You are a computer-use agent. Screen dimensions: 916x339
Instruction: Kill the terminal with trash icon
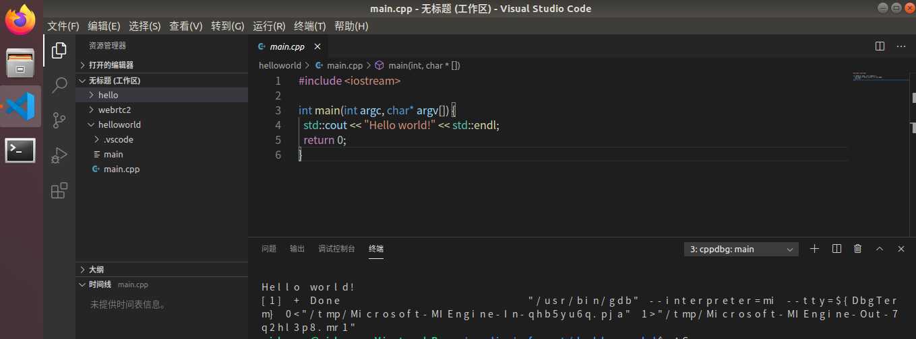pyautogui.click(x=857, y=249)
